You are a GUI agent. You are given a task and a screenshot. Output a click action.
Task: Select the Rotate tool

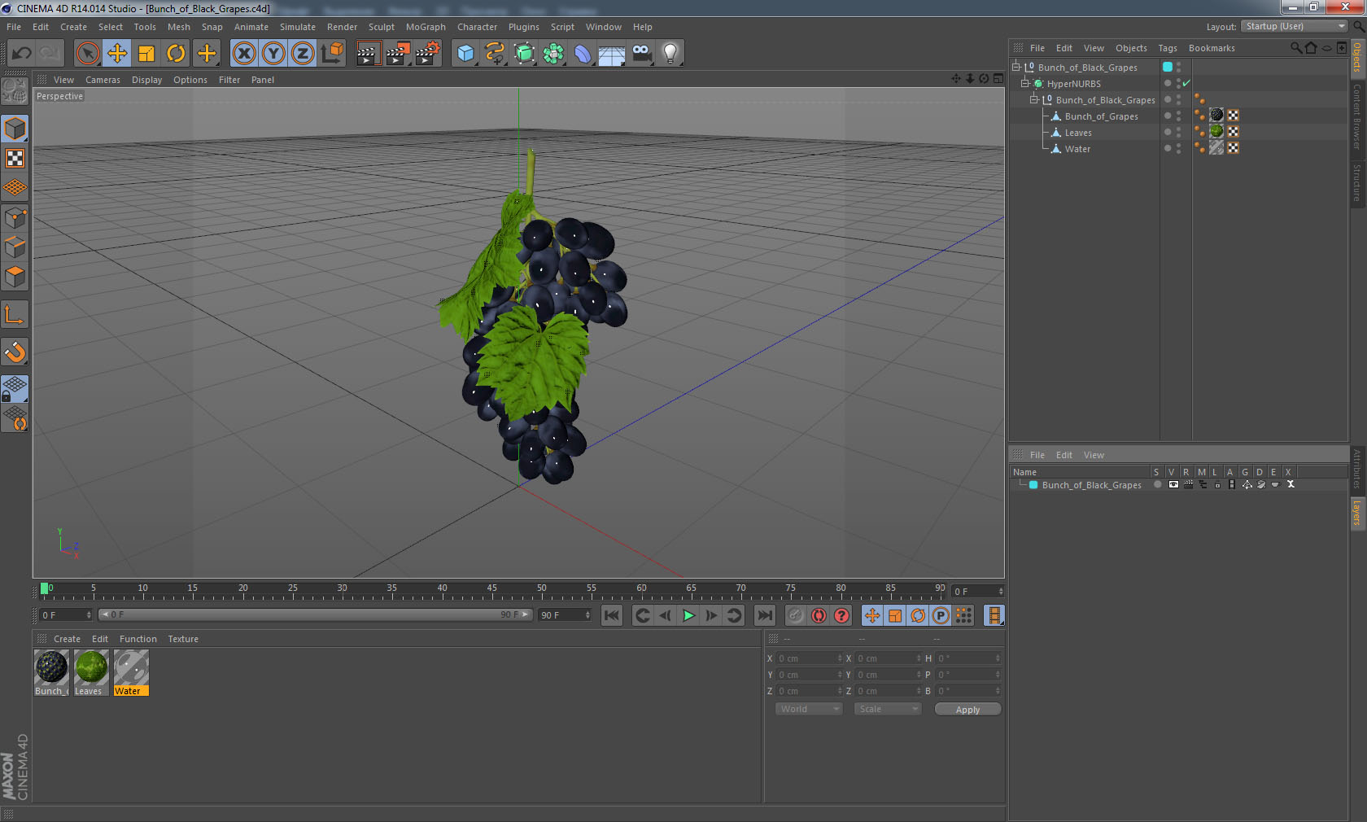pyautogui.click(x=176, y=54)
